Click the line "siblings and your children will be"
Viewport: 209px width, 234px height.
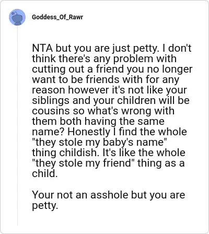click(x=111, y=100)
